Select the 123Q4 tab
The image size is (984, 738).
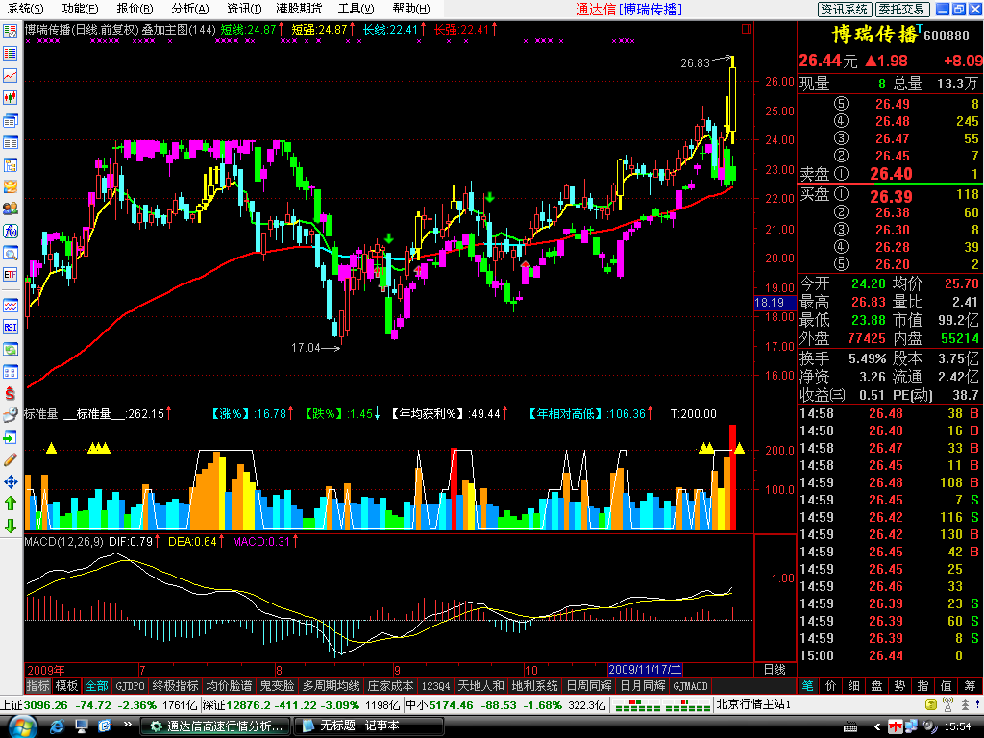435,686
